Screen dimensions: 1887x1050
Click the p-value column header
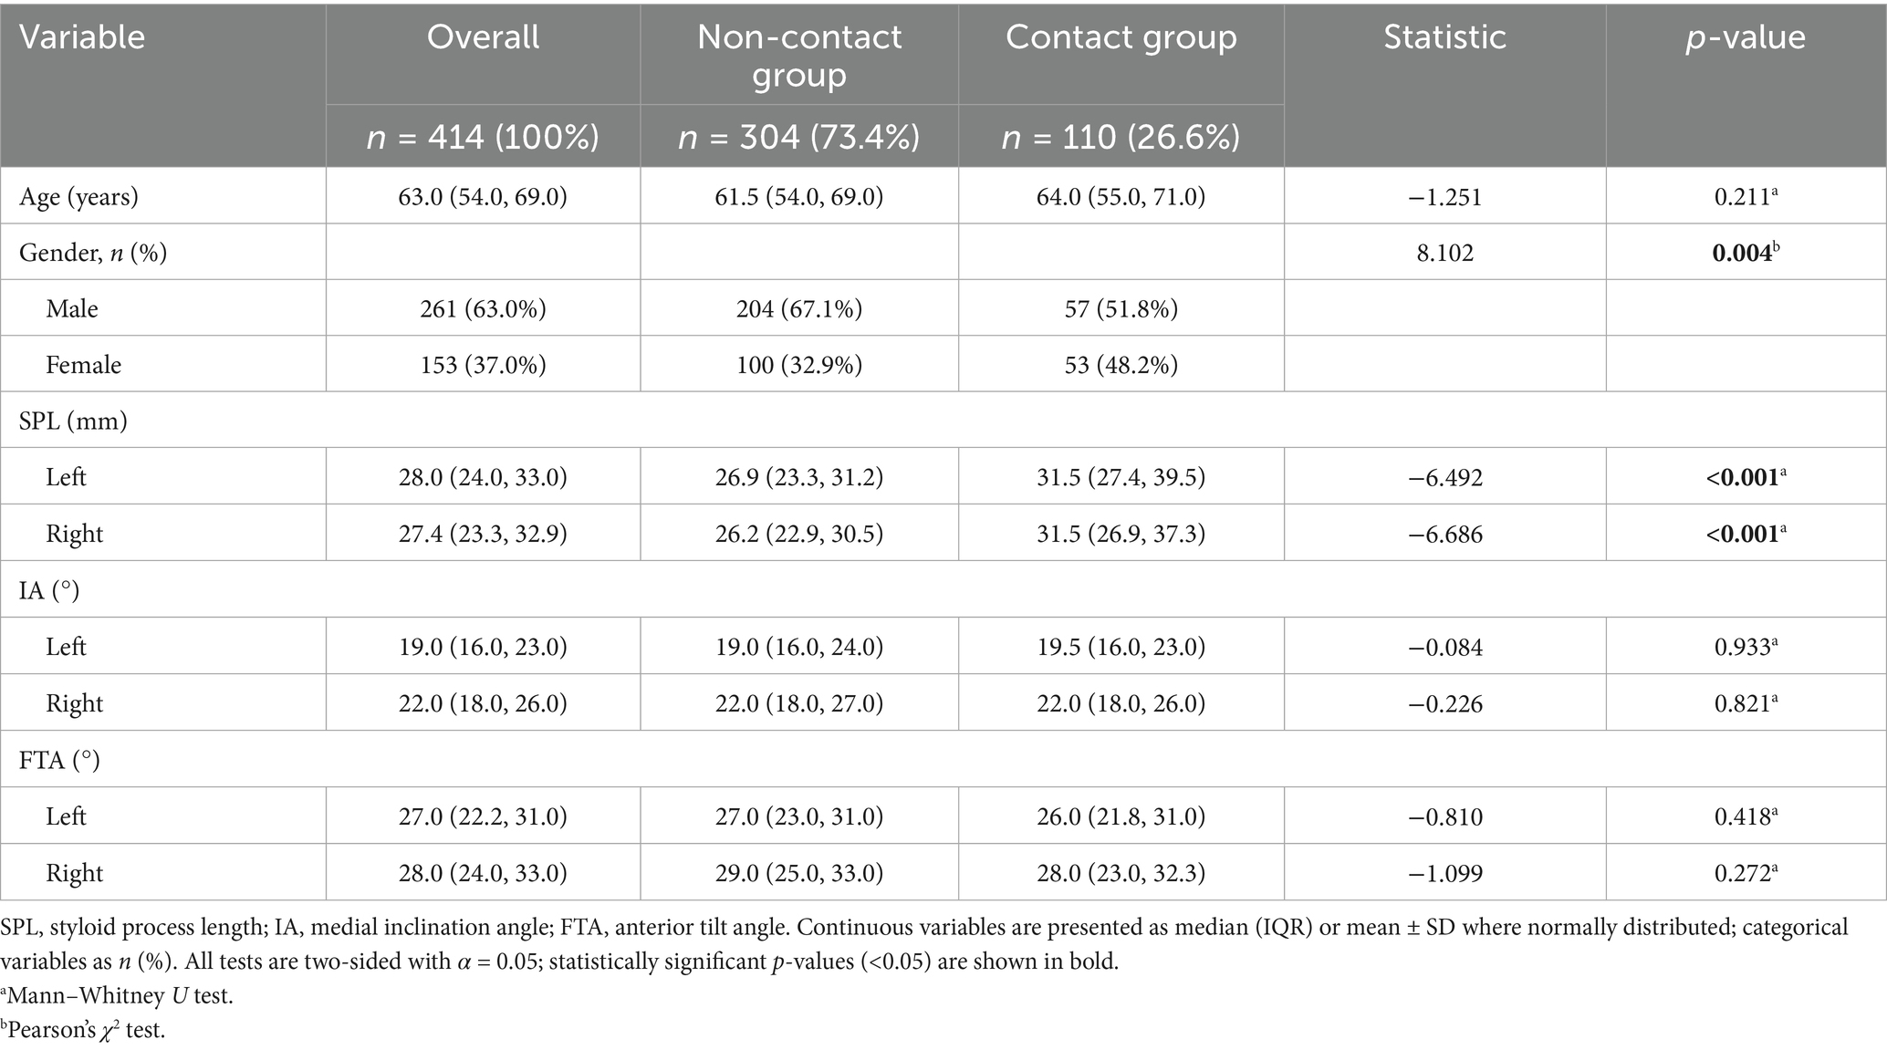coord(1745,37)
